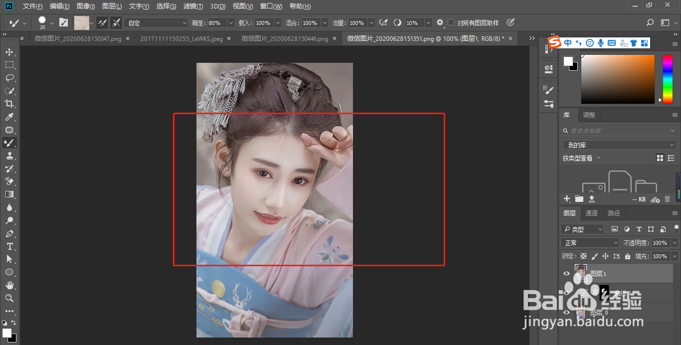Switch to 调整 tab
Viewport: 681px width, 345px height.
[x=589, y=115]
